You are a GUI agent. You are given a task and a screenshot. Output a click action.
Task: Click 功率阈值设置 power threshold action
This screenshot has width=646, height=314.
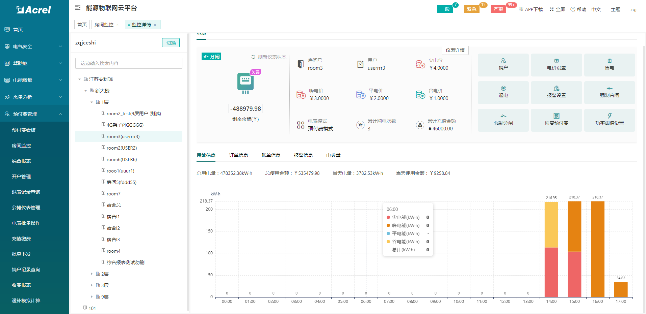click(x=610, y=120)
